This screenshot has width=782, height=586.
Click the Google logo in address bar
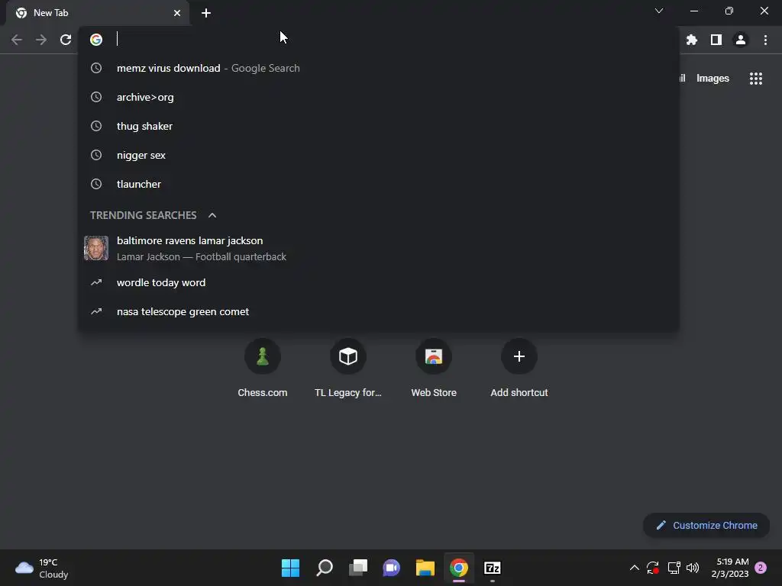coord(96,40)
